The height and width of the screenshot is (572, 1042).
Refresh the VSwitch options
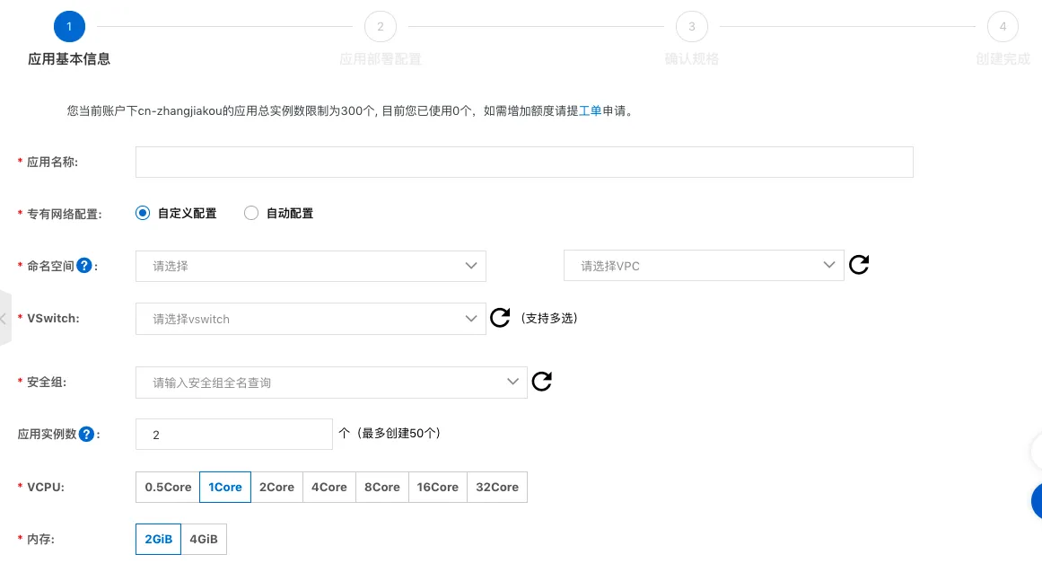pos(500,317)
